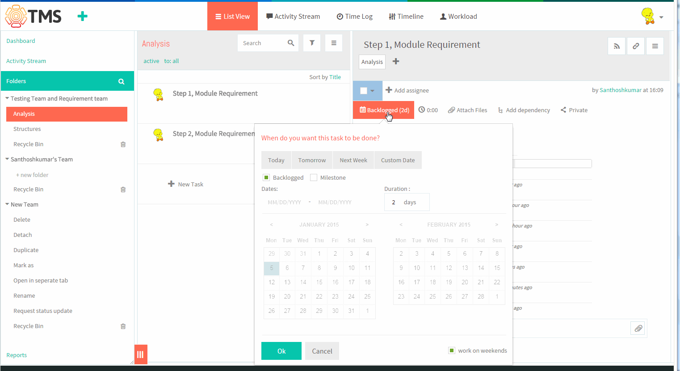Collapse Santhoshkumar's Team tree node

[7, 159]
